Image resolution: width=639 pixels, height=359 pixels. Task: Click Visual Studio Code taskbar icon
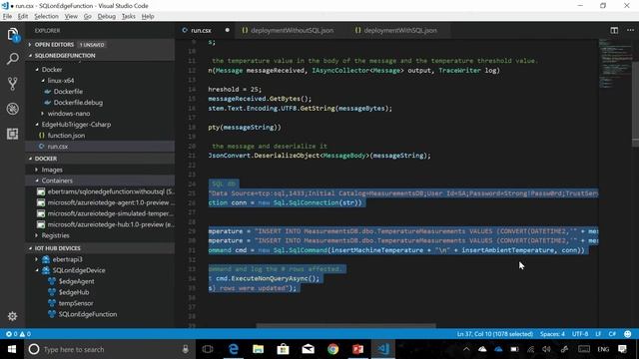(x=383, y=349)
